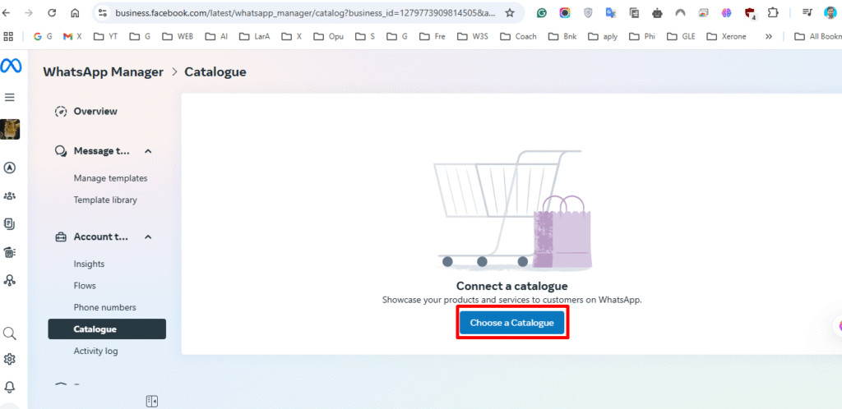Image resolution: width=842 pixels, height=409 pixels.
Task: Open the Google G bookmark
Action: click(x=43, y=36)
